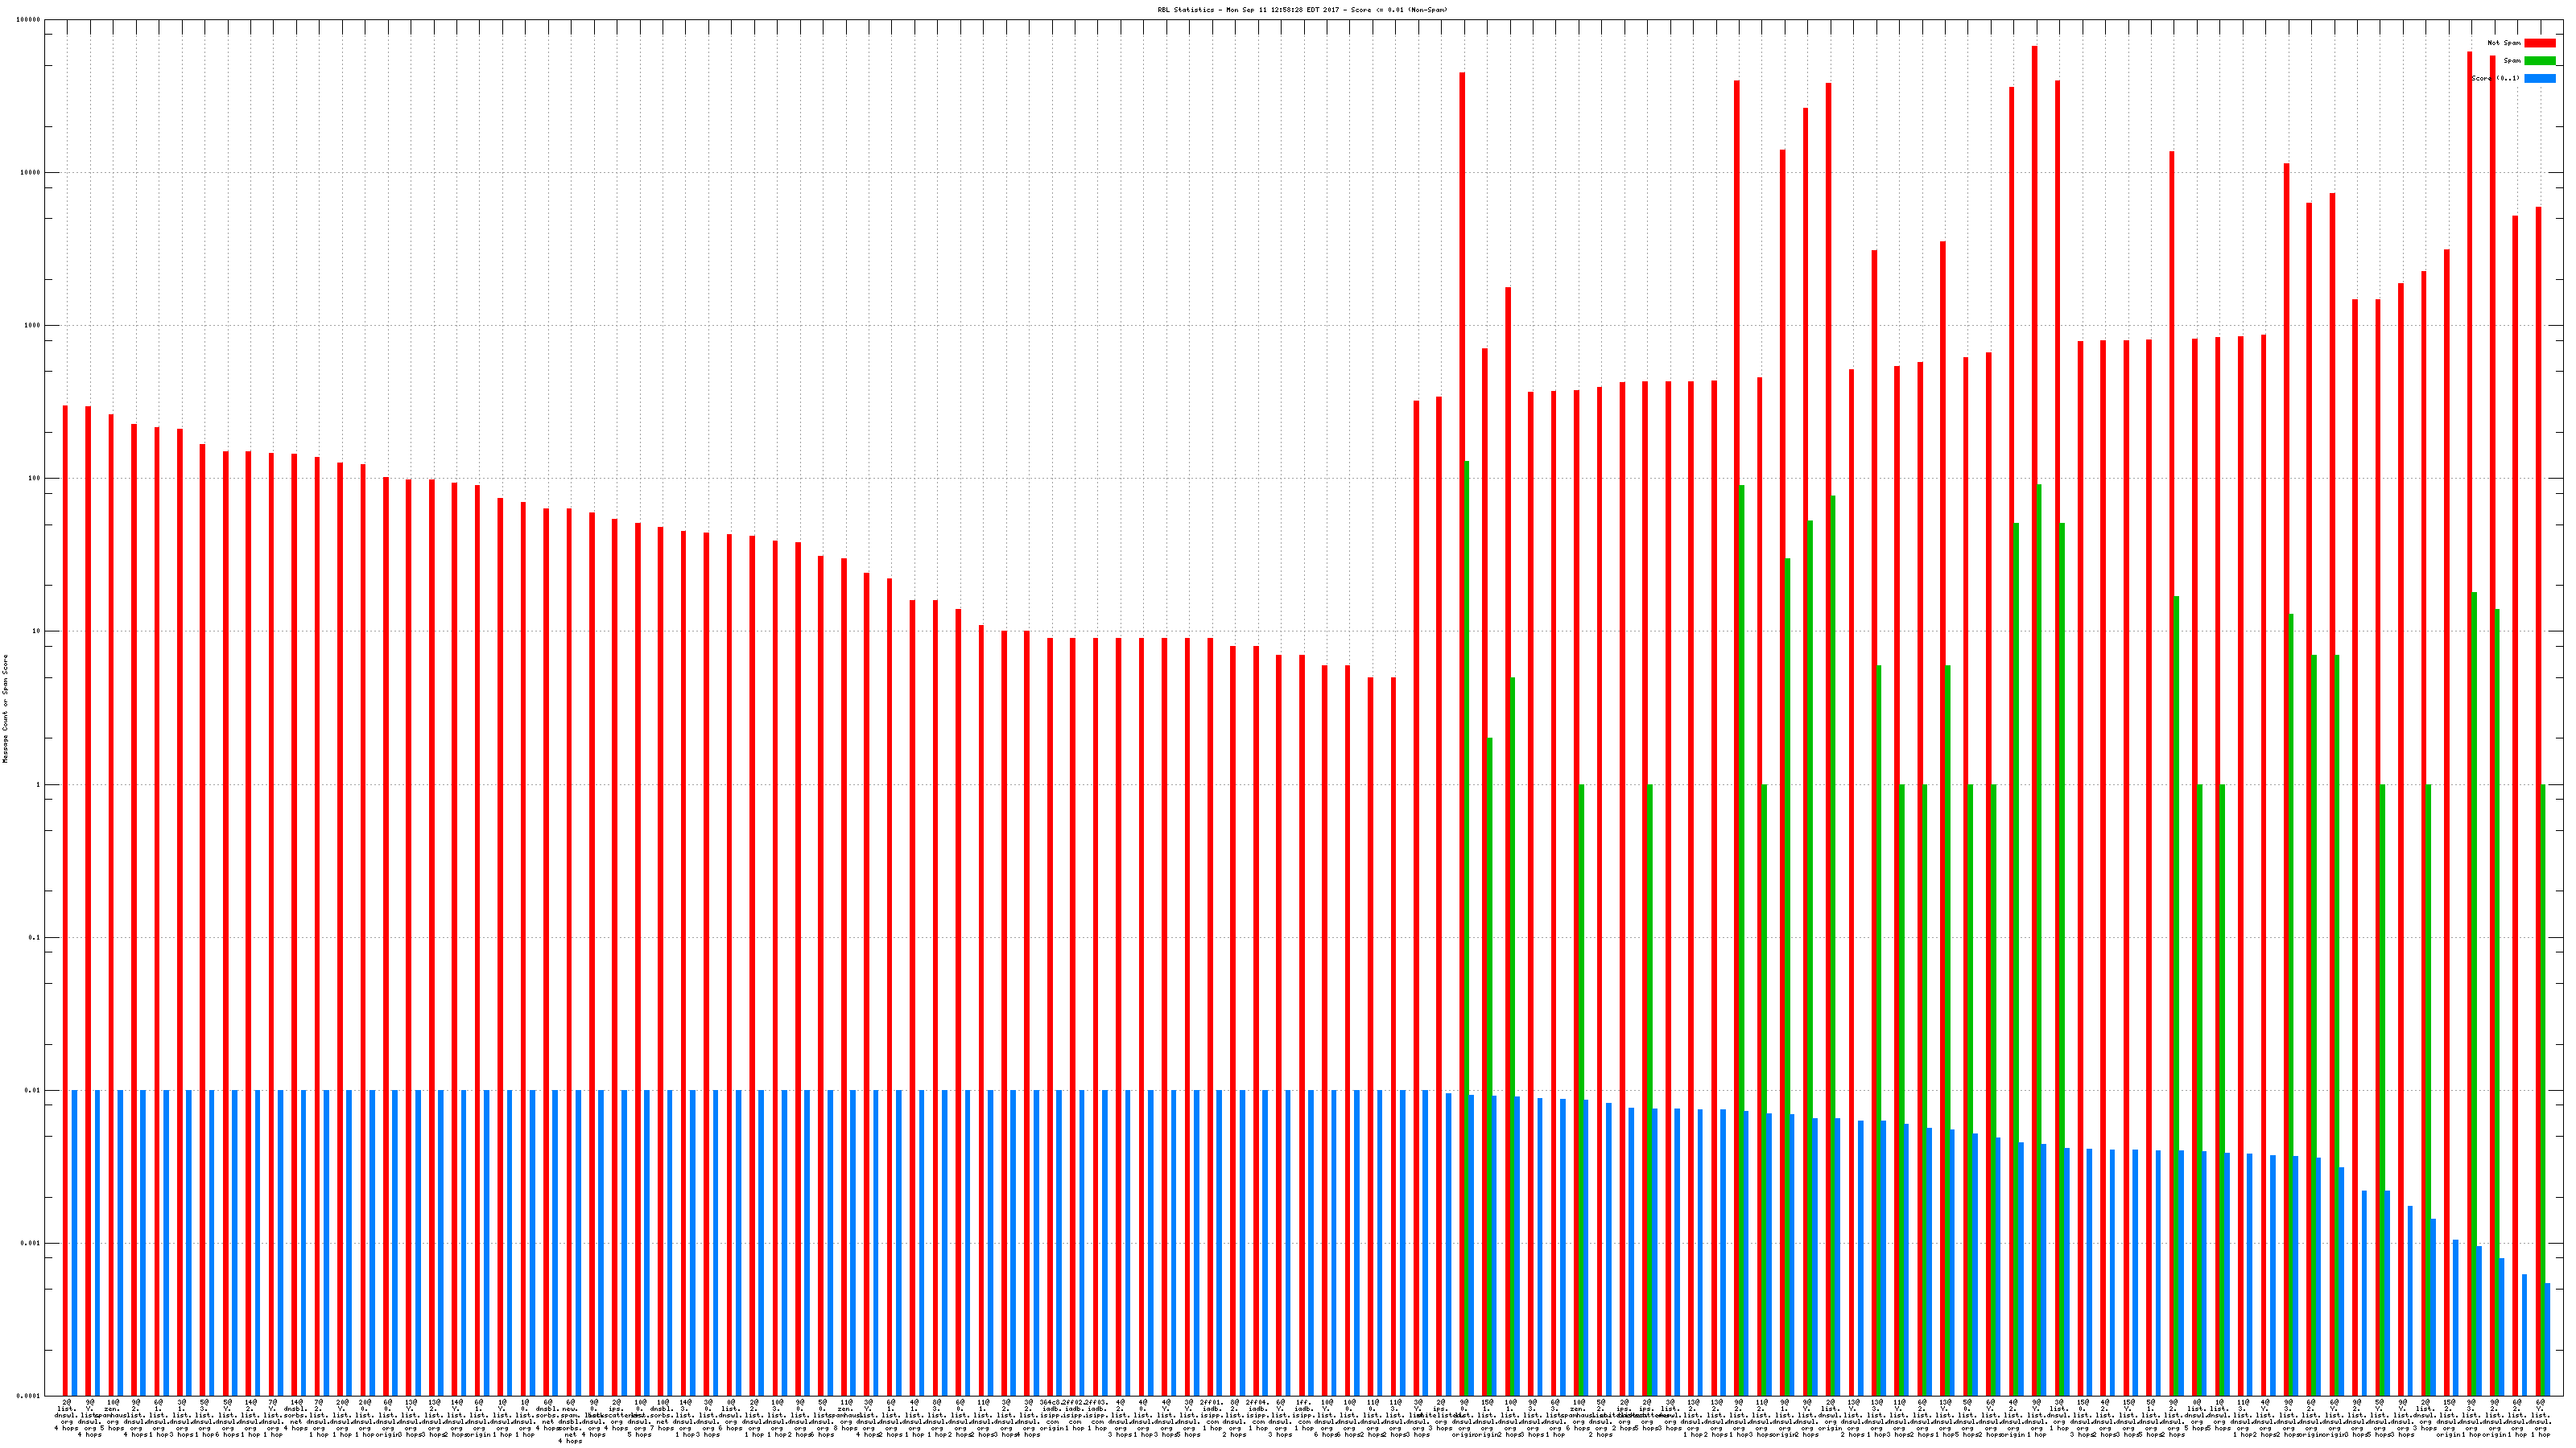
Task: Click the tallest green Spam bar
Action: coord(1467,928)
